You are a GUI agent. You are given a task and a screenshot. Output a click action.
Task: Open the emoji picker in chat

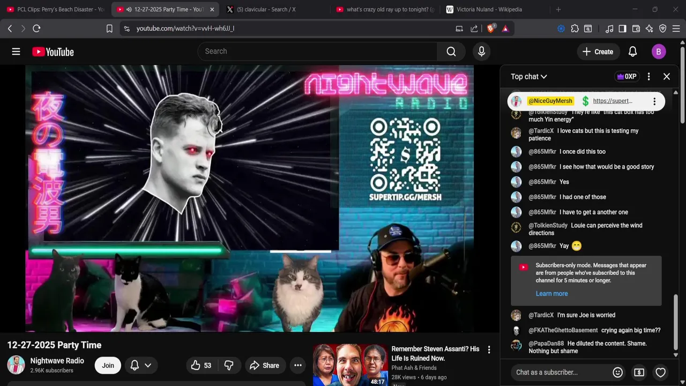617,372
